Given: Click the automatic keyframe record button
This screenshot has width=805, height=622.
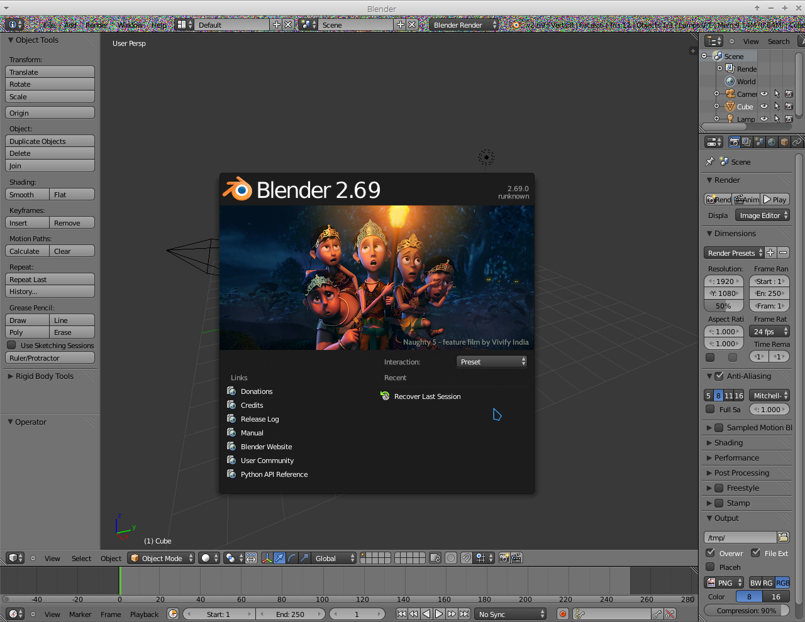Looking at the screenshot, I should coord(563,614).
